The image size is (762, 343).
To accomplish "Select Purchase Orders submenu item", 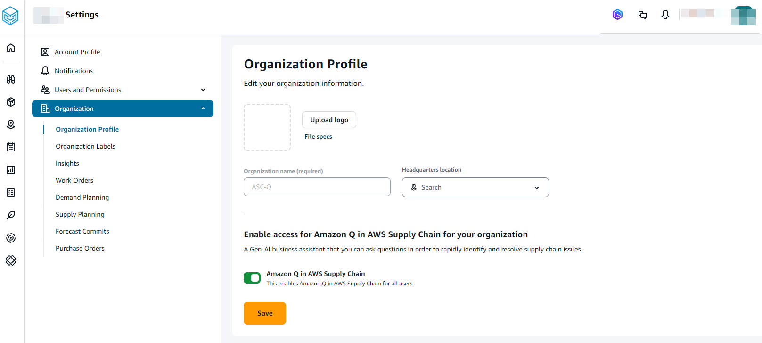I will (x=80, y=248).
